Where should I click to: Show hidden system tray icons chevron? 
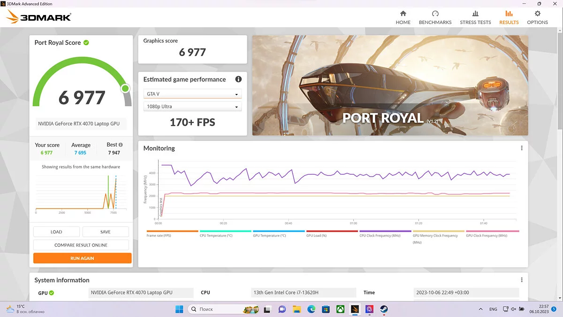(x=480, y=309)
